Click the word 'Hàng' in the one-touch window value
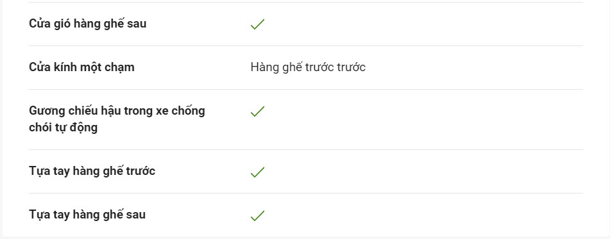Image resolution: width=610 pixels, height=239 pixels. (262, 67)
